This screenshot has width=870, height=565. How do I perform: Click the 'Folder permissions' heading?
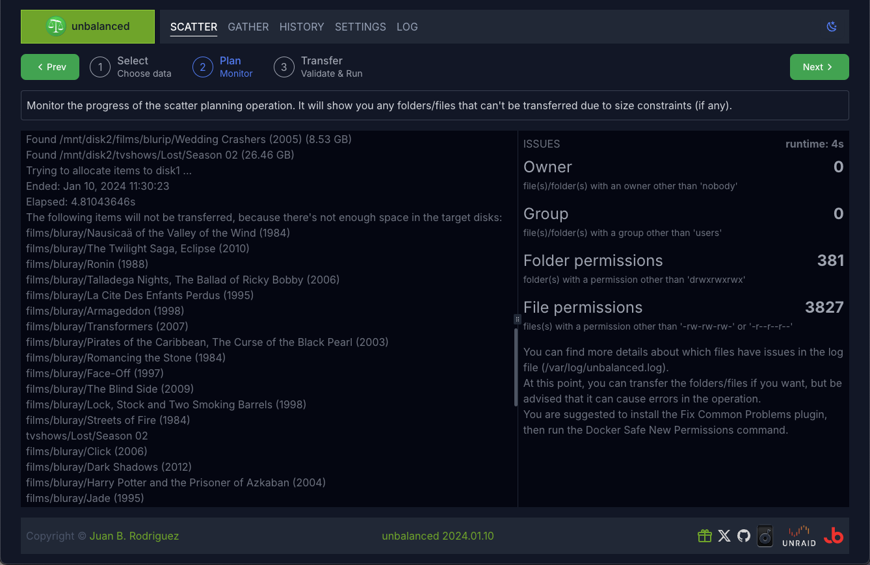(593, 261)
